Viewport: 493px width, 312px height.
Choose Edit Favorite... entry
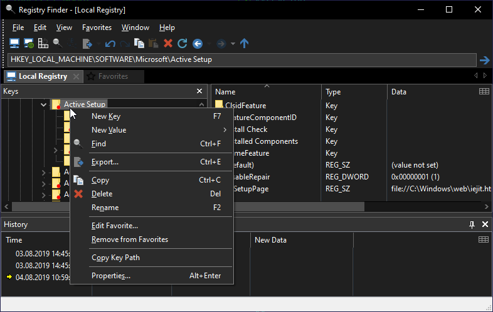[152, 226]
